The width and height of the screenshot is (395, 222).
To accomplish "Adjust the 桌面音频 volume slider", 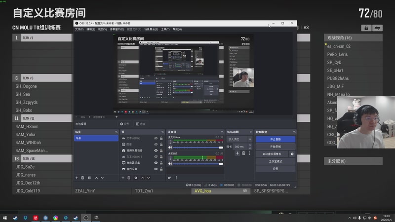I will 197,163.
